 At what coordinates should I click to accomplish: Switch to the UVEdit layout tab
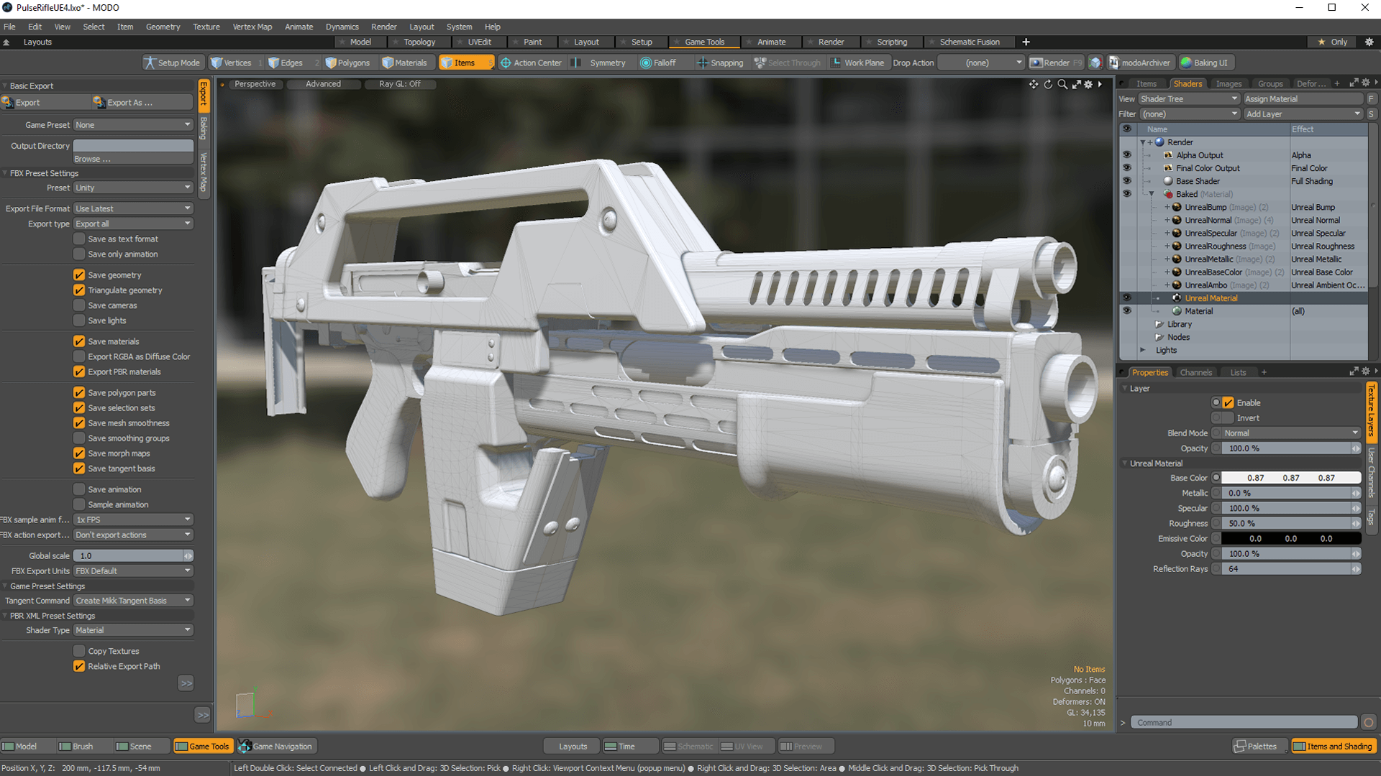click(x=479, y=42)
